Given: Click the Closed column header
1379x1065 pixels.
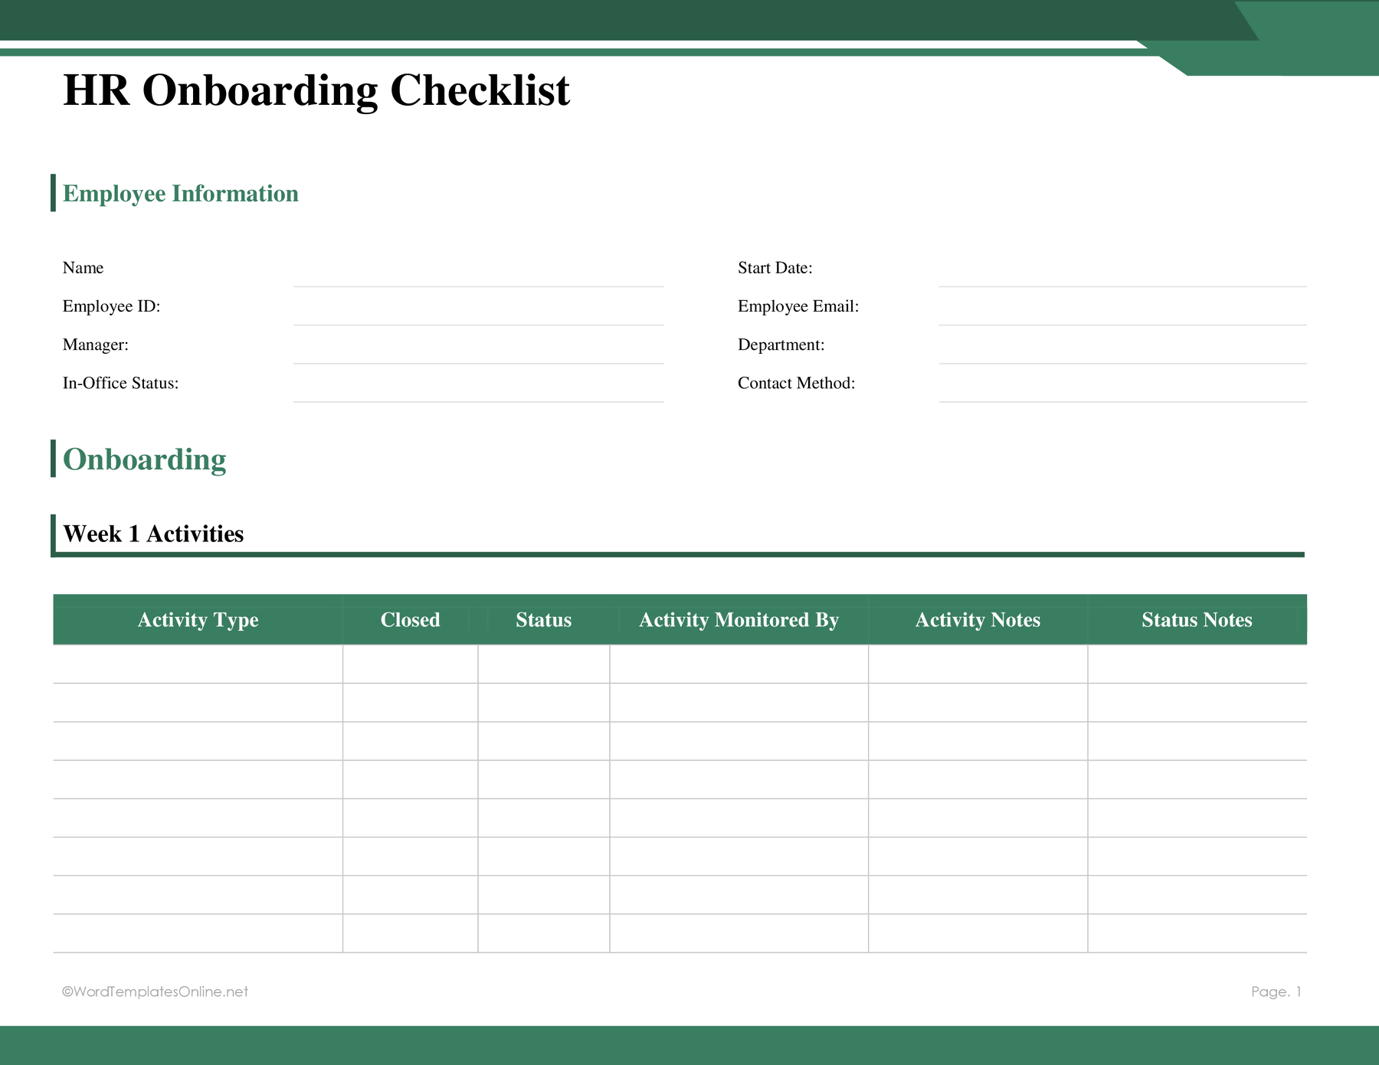Looking at the screenshot, I should pos(411,619).
